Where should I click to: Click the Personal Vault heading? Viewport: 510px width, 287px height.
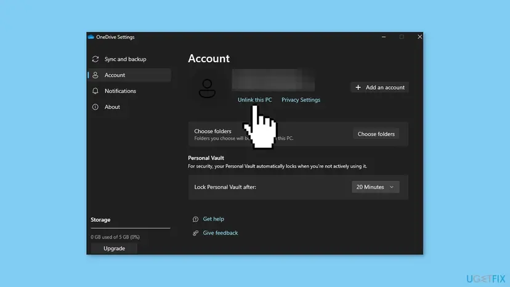coord(206,158)
